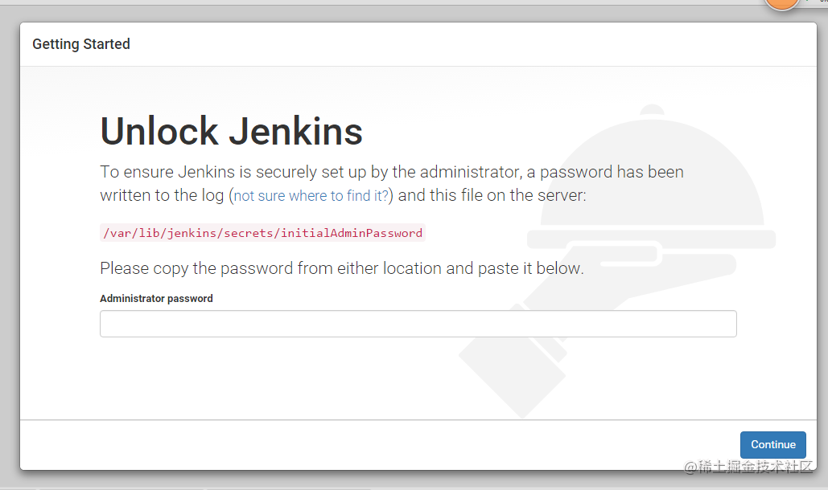828x490 pixels.
Task: Click the blue Continue button bottom right
Action: 772,444
